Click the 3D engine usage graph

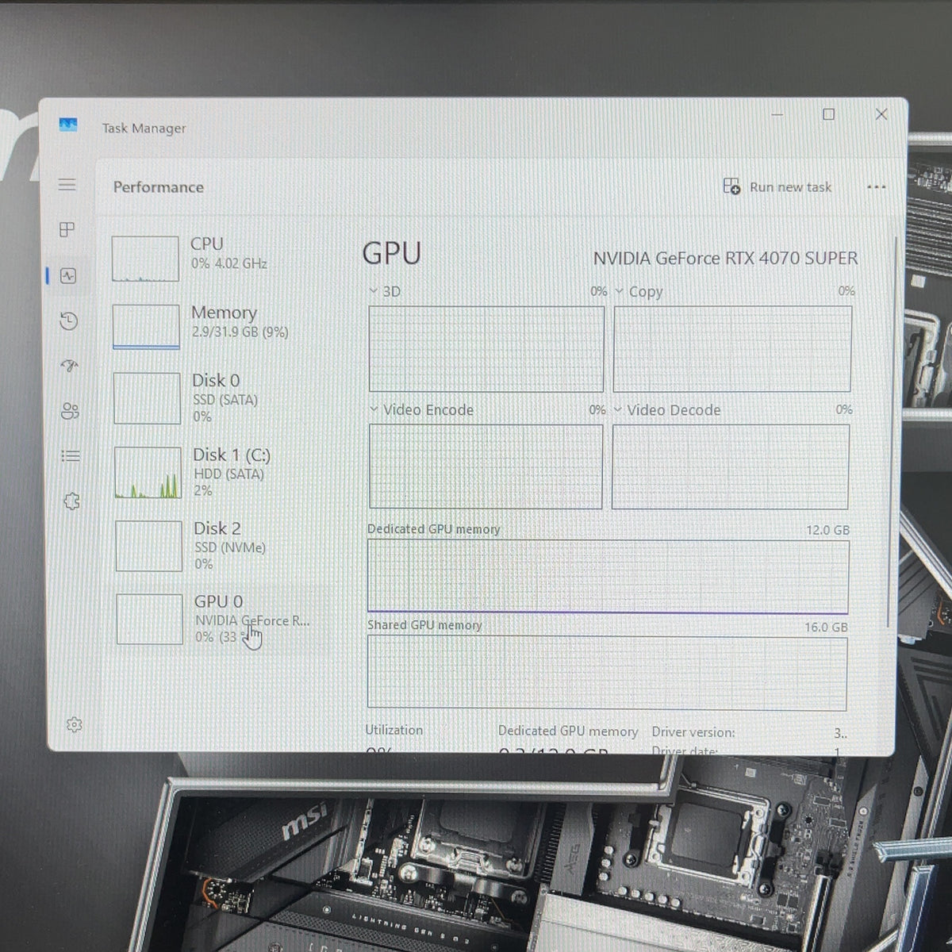486,349
